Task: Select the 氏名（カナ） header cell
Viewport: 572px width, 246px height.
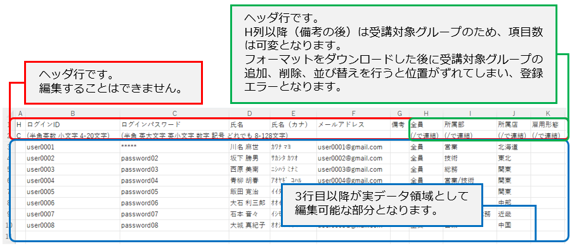Action: (x=293, y=124)
